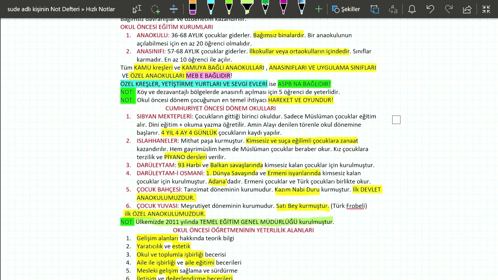Activate the Lasso Select tool
This screenshot has width=498, height=280.
pyautogui.click(x=155, y=9)
